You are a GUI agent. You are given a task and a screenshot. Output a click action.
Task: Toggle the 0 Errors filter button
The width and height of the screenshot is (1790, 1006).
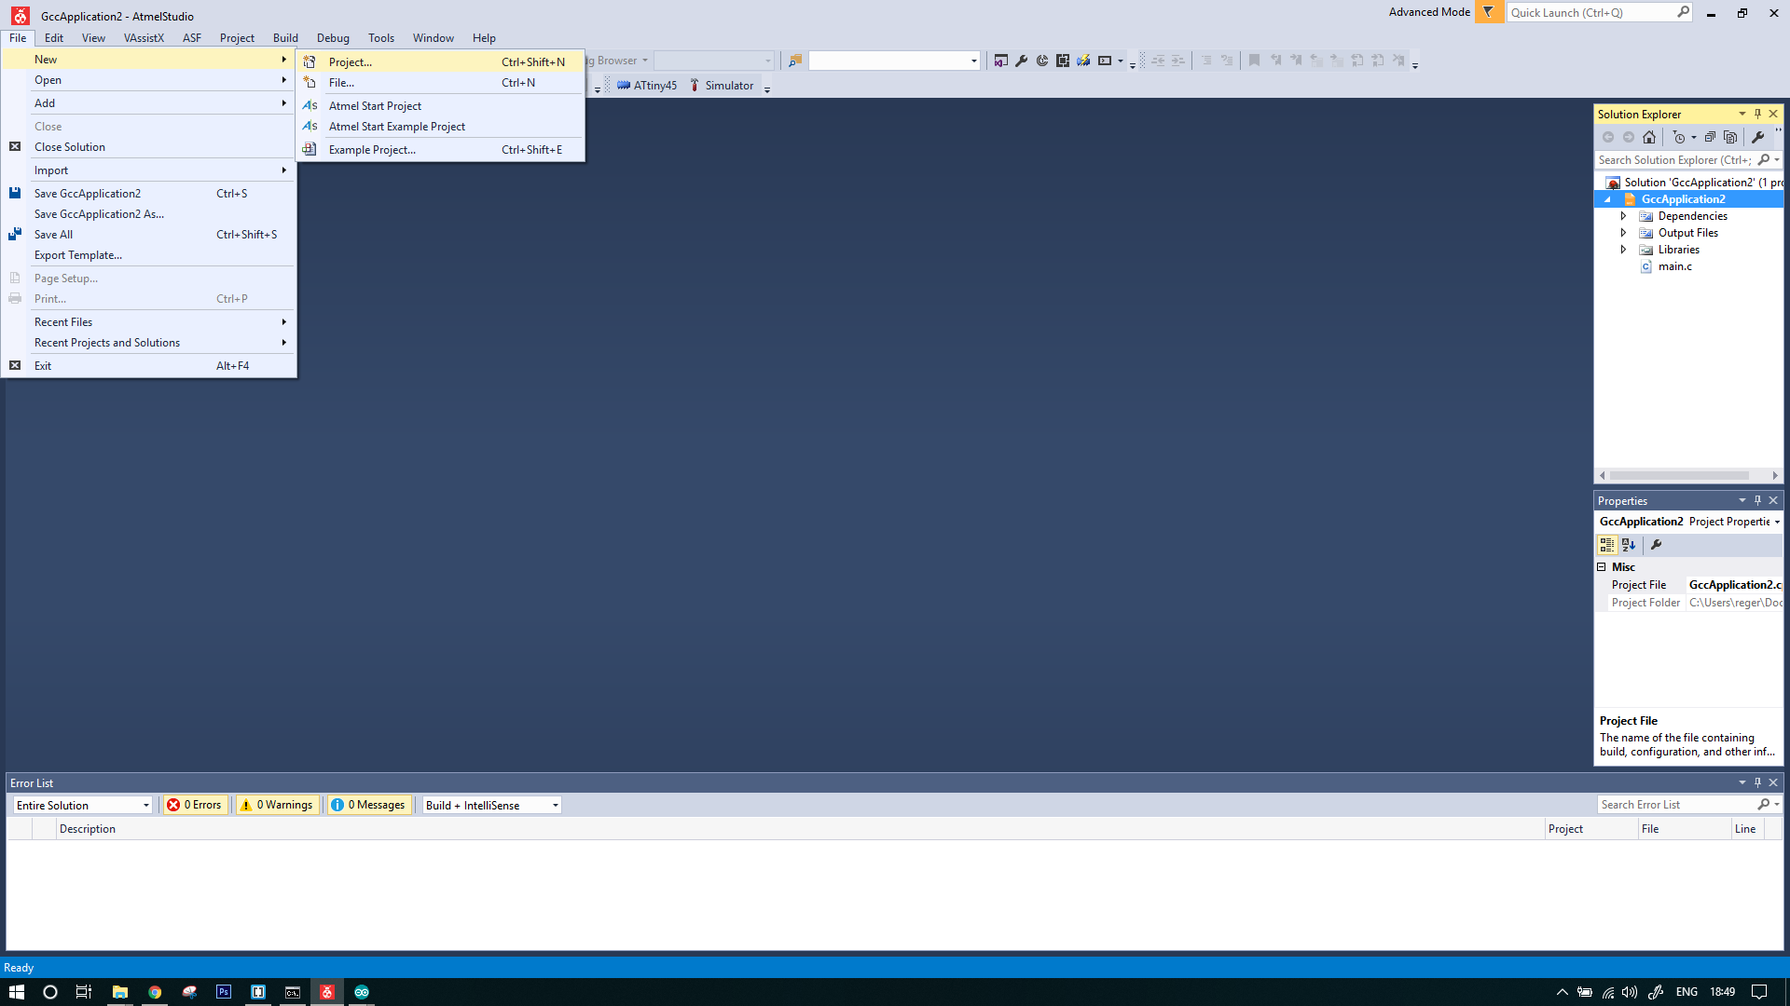coord(195,805)
